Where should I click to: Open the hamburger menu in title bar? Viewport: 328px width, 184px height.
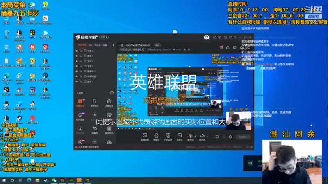(x=235, y=37)
